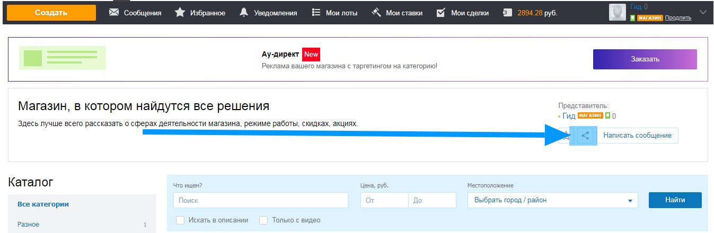Go to Мои лоты list

[x=334, y=13]
